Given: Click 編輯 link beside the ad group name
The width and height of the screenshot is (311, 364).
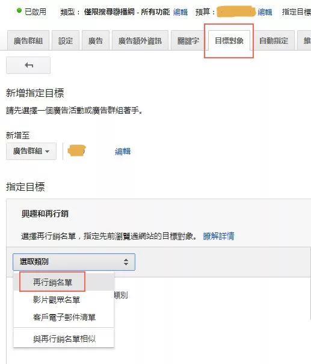Looking at the screenshot, I should 123,152.
